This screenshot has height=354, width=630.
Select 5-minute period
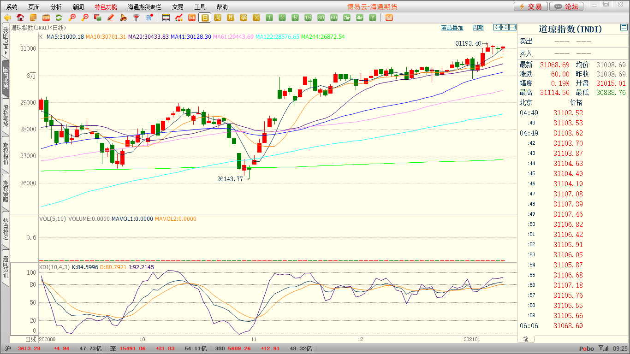295,18
